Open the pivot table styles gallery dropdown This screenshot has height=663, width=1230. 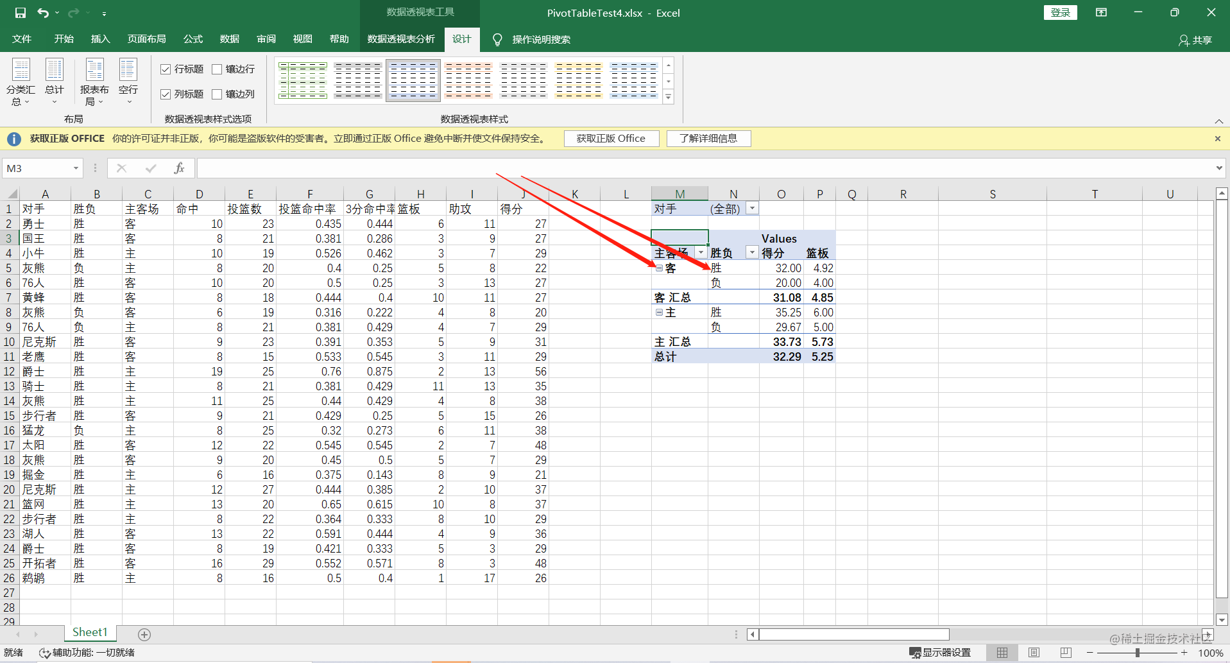click(668, 97)
